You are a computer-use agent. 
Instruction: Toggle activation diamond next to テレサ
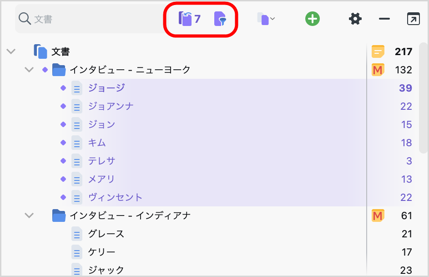pyautogui.click(x=63, y=161)
